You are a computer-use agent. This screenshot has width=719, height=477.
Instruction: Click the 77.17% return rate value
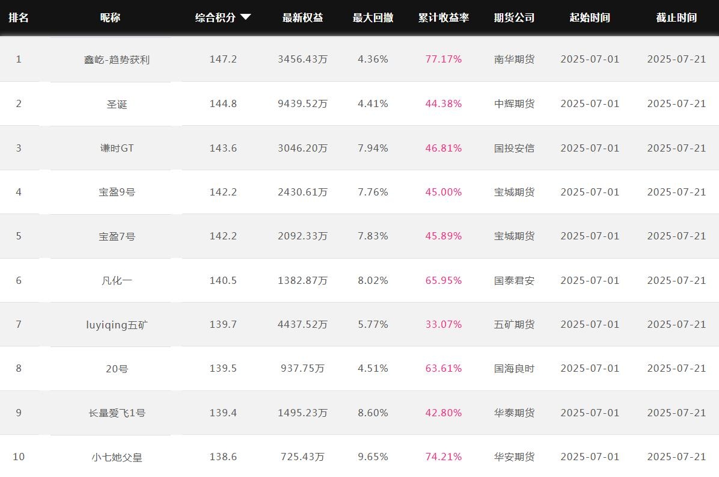pyautogui.click(x=444, y=59)
